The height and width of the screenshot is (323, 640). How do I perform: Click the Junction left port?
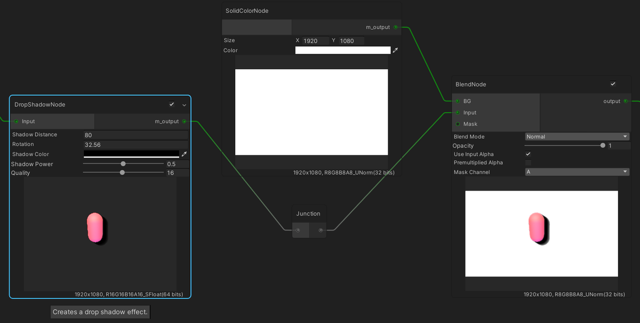click(x=298, y=230)
